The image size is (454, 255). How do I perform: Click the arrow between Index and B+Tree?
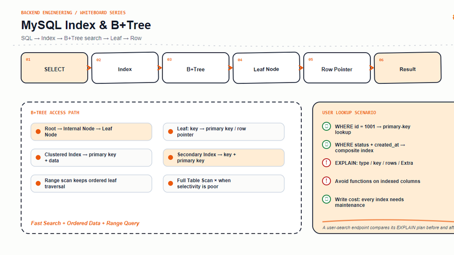point(160,68)
